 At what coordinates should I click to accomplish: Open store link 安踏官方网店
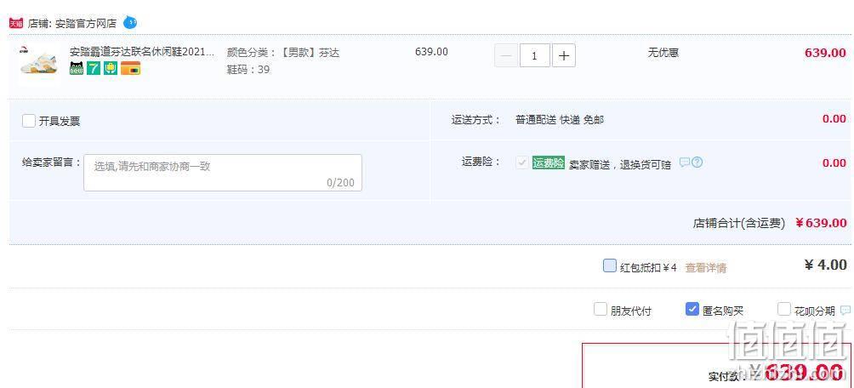(86, 24)
